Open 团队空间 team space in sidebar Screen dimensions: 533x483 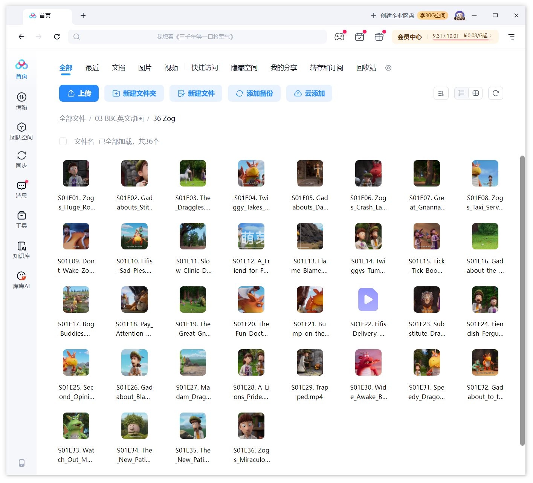coord(21,131)
